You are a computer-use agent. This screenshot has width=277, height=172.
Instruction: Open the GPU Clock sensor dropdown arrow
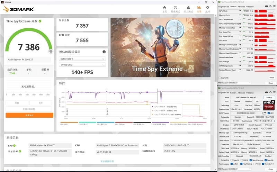(240, 11)
